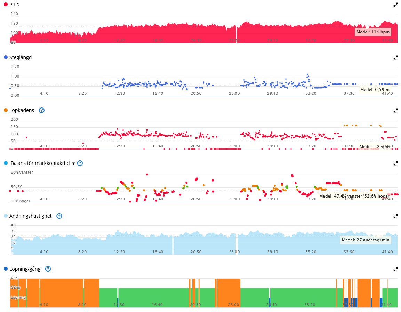The height and width of the screenshot is (312, 401).
Task: Select the Andningshastighet chart title
Action: tap(31, 216)
